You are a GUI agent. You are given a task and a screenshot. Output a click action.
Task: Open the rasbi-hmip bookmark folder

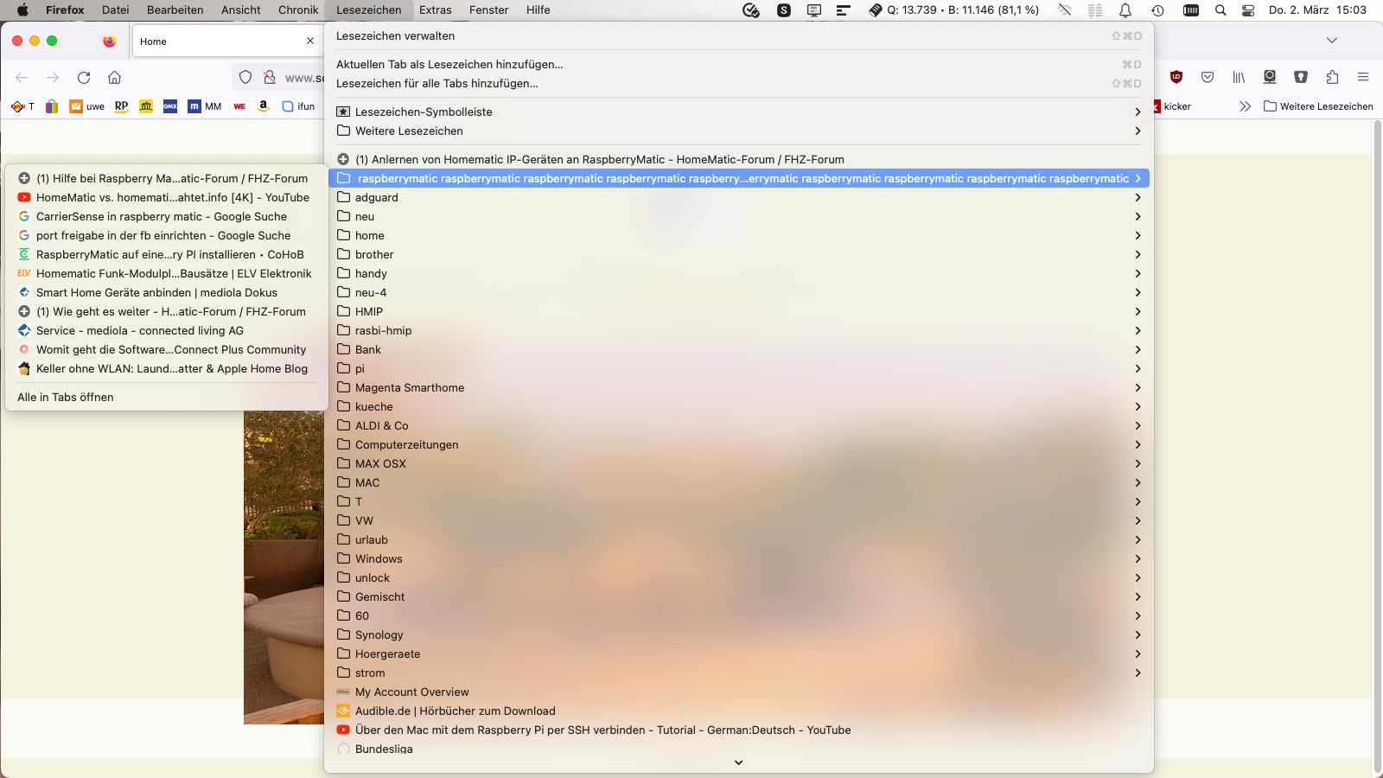739,330
